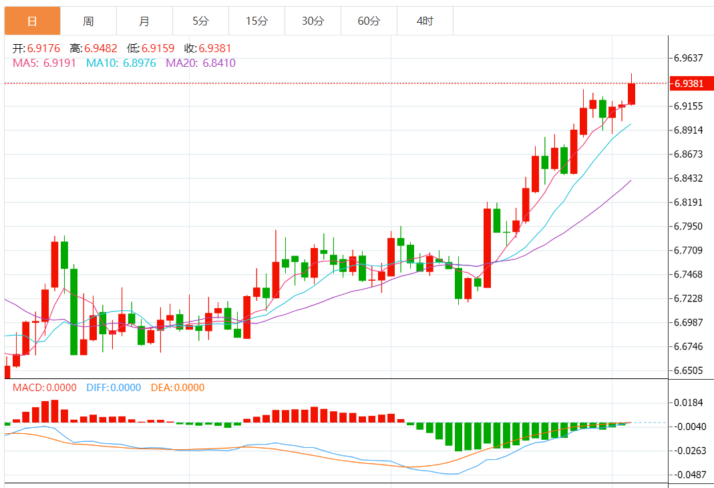714x488 pixels.
Task: Click the 6.6746 price axis label
Action: 689,347
